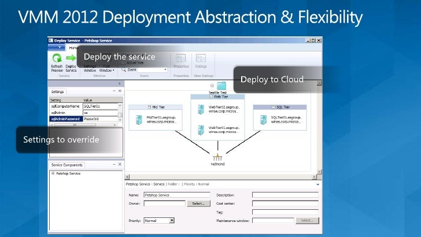The height and width of the screenshot is (237, 421).
Task: Click the MidTier01.segroup machine name label
Action: click(161, 120)
